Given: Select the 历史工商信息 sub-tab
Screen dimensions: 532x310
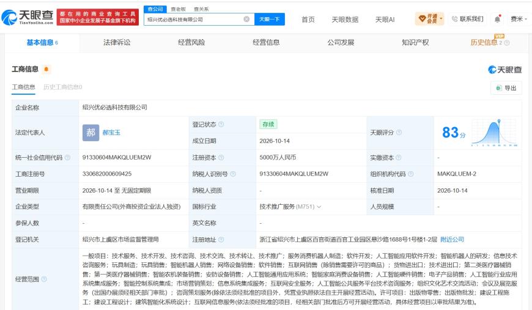Looking at the screenshot, I should (62, 87).
